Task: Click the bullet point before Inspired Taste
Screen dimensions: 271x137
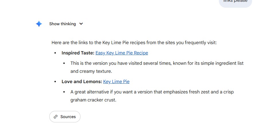Action: 55,53
